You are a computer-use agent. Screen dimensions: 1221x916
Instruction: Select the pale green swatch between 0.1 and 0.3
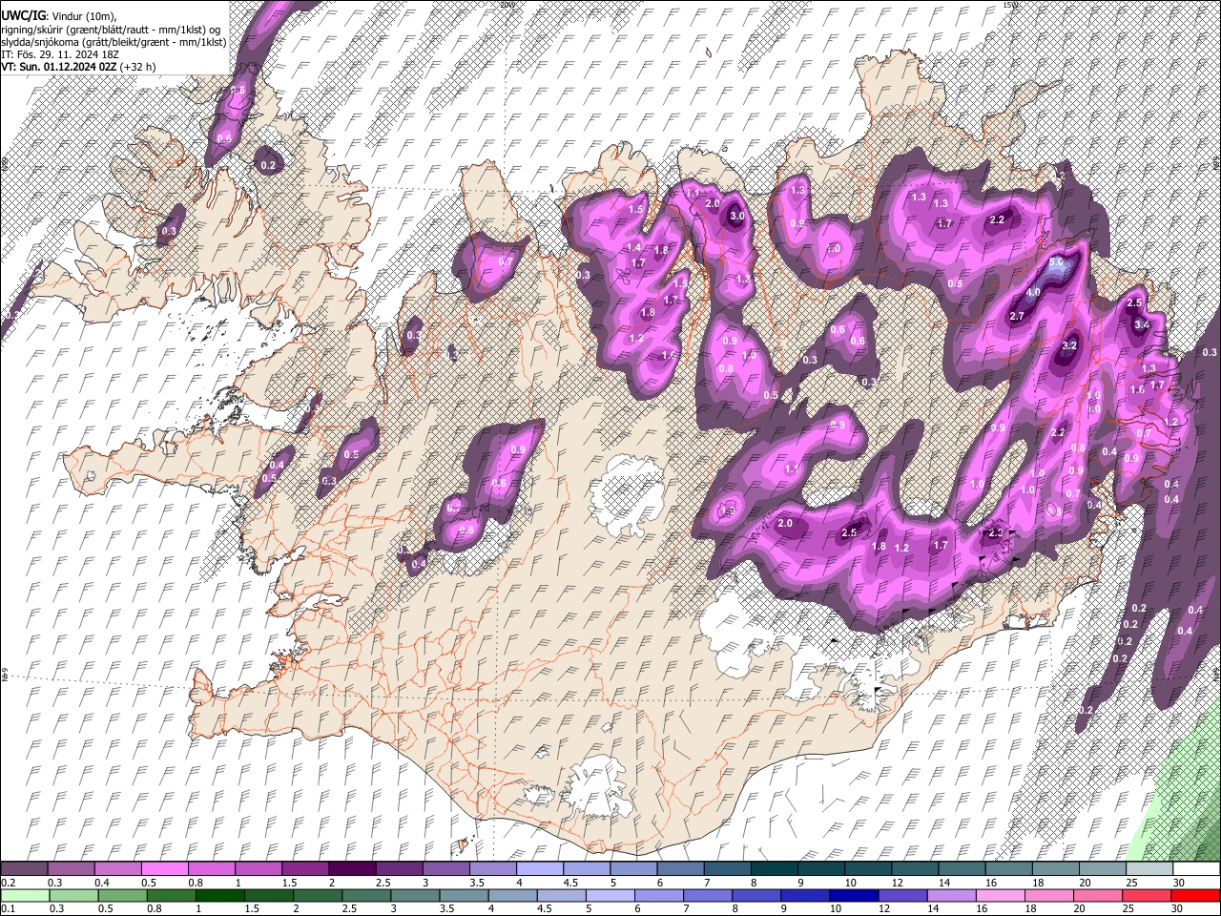pos(25,895)
